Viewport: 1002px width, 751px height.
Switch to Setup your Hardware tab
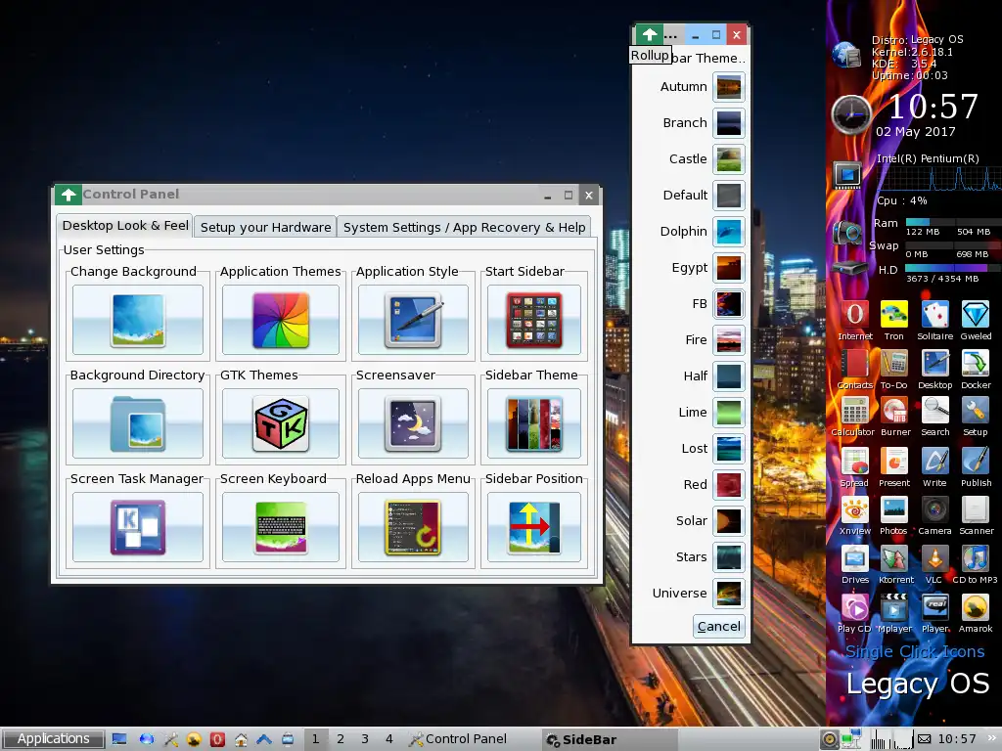(x=265, y=227)
